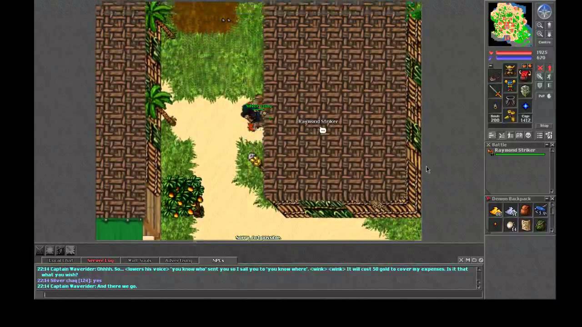The image size is (582, 327).
Task: Move minimap one floor up
Action: (x=549, y=25)
